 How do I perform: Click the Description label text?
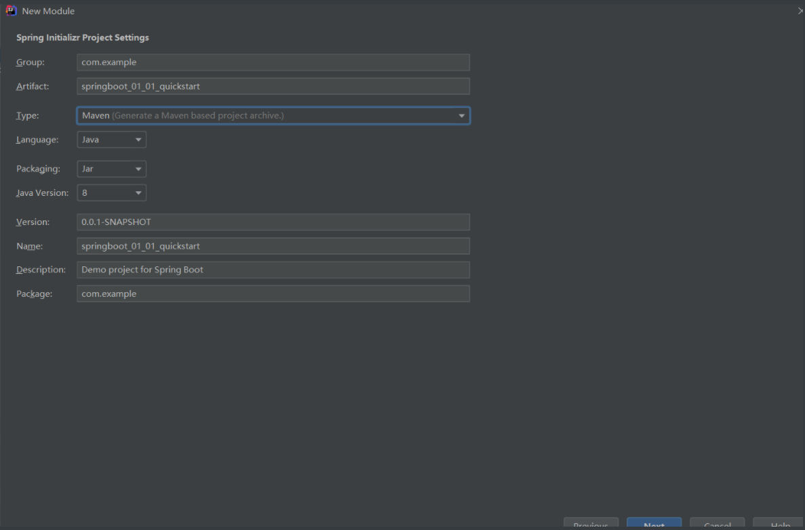(41, 270)
